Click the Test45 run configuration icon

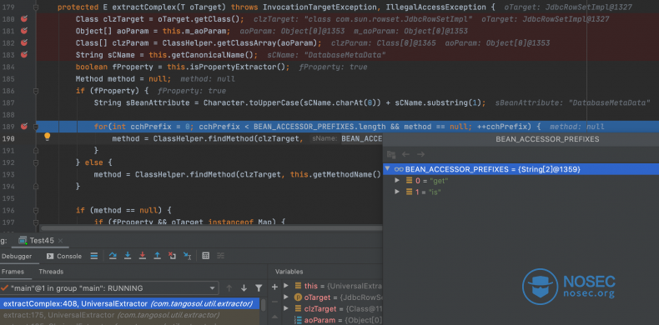(x=23, y=241)
